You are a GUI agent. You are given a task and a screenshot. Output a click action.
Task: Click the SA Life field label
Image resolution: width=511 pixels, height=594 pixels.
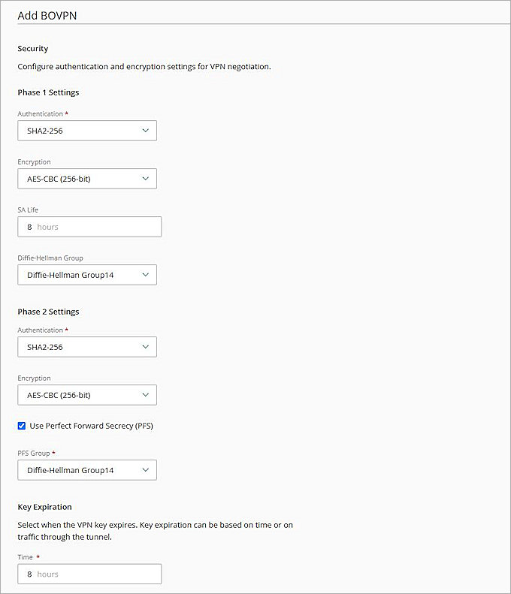point(28,210)
